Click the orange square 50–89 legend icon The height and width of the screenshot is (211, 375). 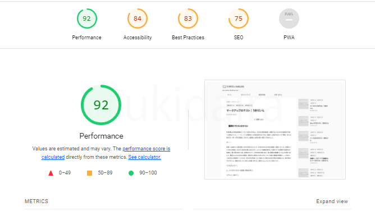(x=89, y=173)
